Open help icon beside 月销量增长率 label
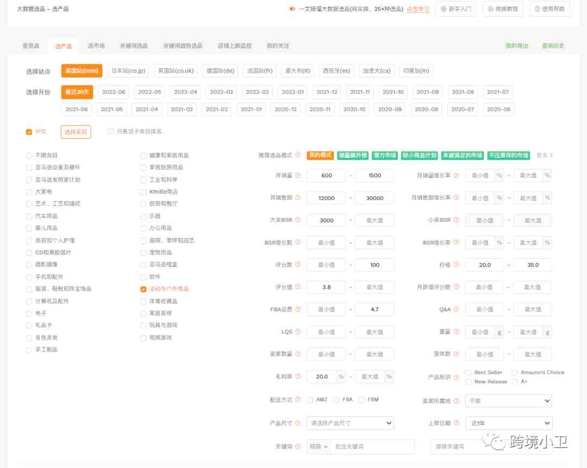587x468 pixels. pyautogui.click(x=457, y=175)
